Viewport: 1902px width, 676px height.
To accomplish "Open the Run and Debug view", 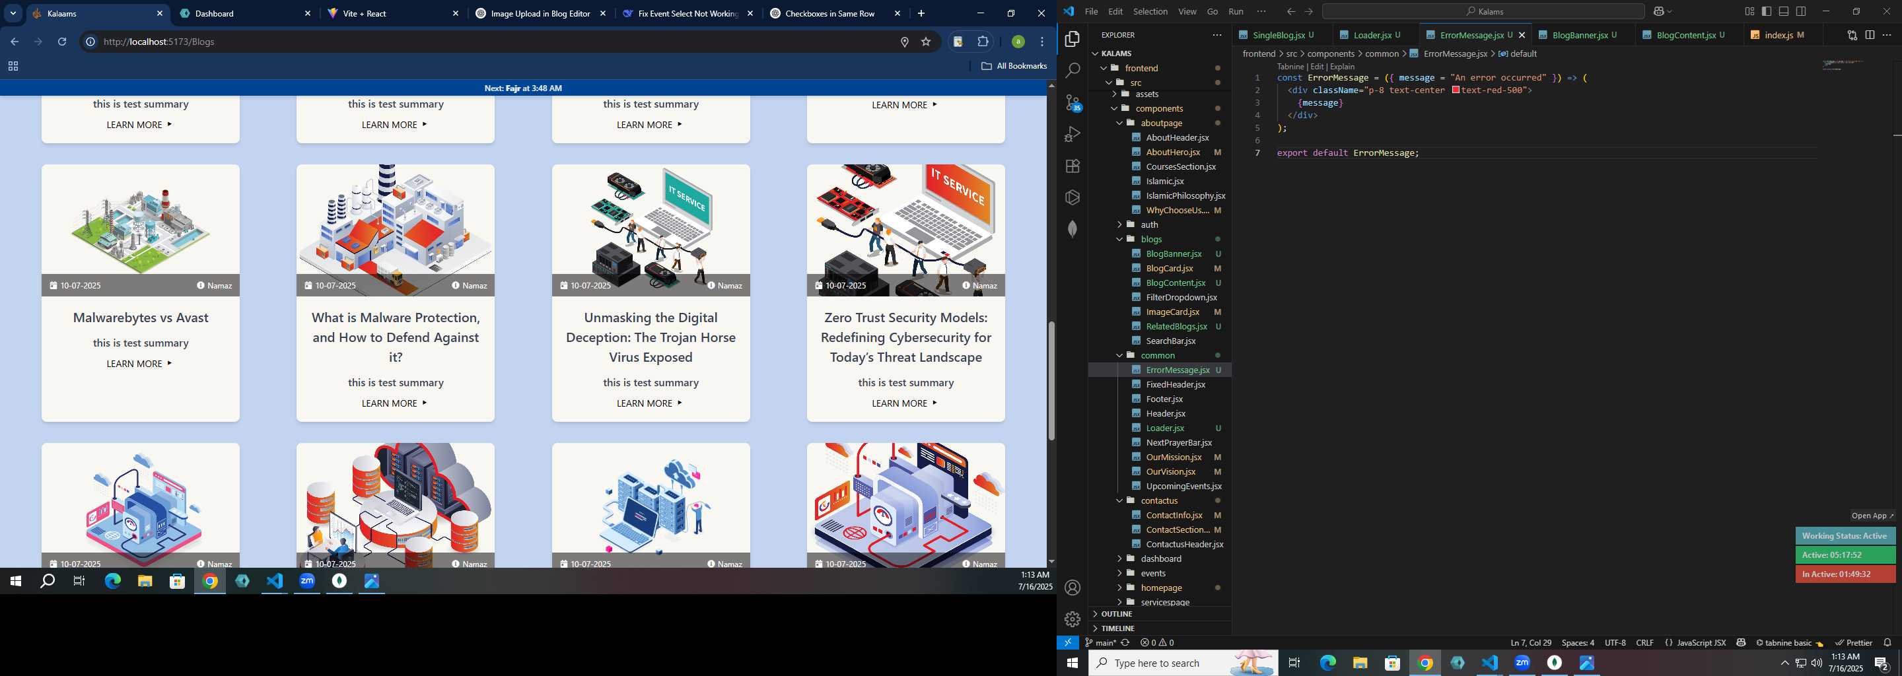I will pos(1072,134).
